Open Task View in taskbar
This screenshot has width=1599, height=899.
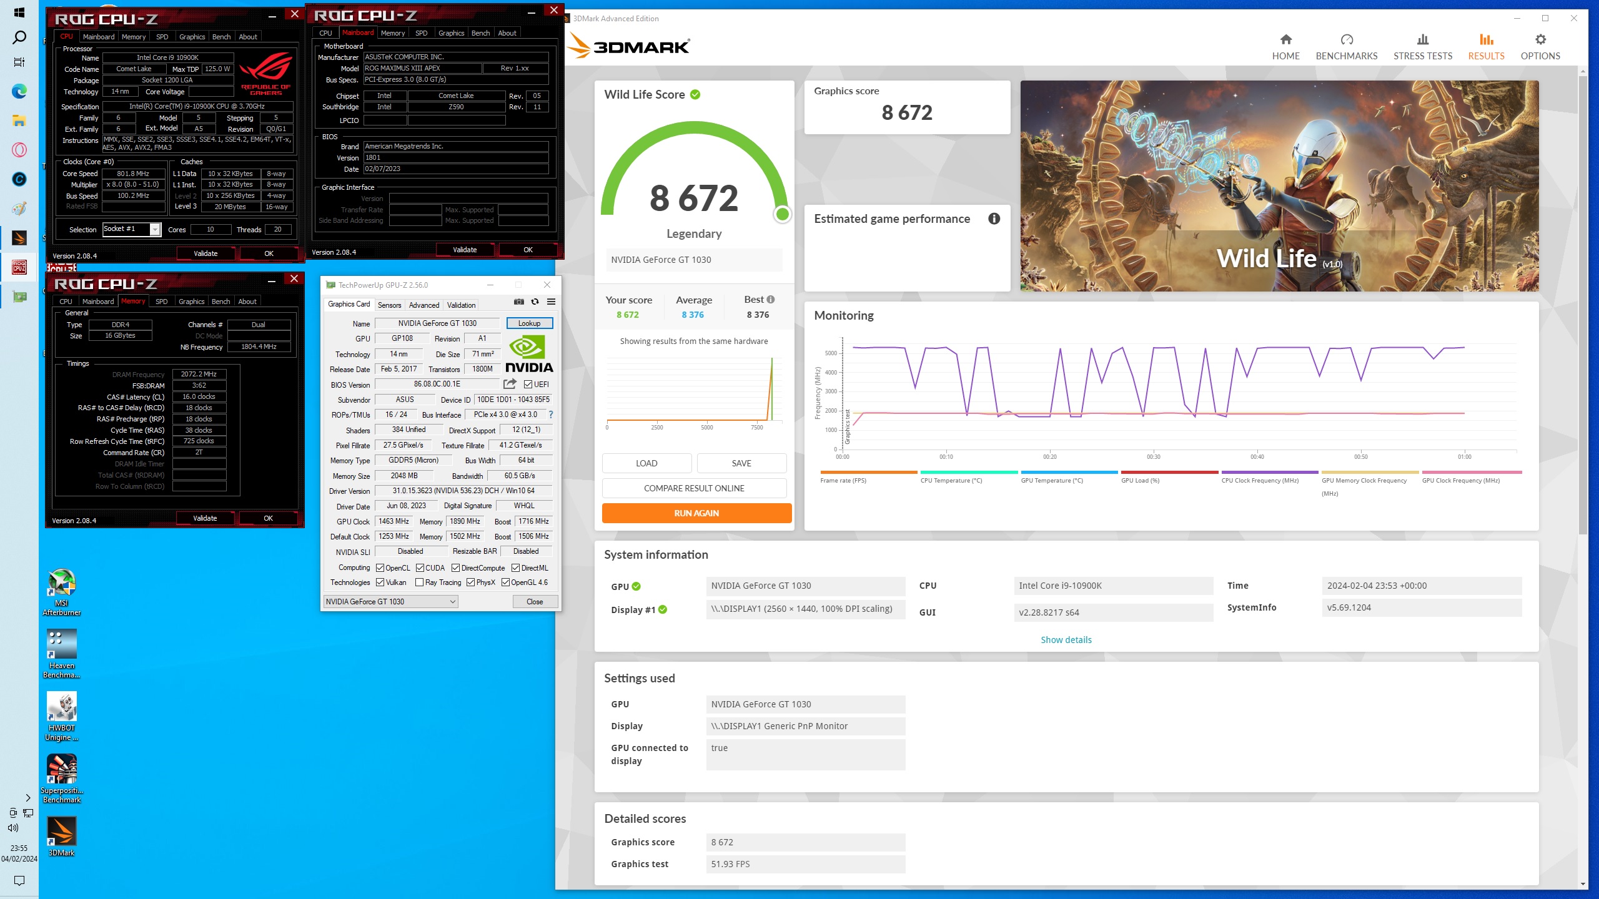coord(19,62)
